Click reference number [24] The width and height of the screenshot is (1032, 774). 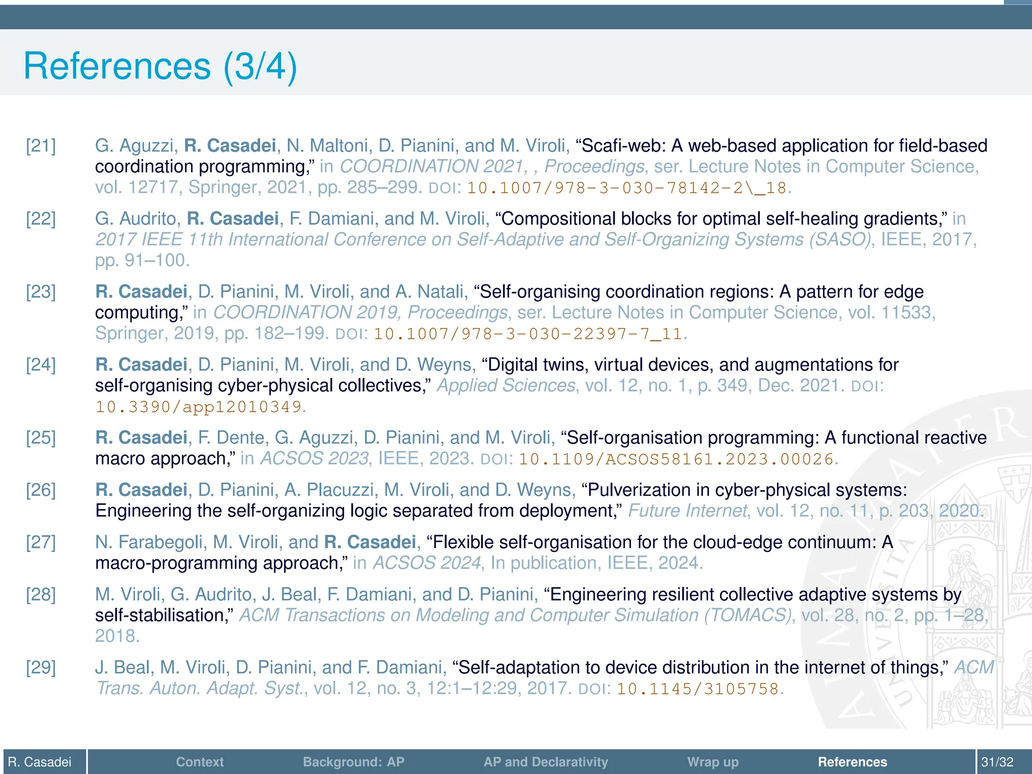pos(41,365)
